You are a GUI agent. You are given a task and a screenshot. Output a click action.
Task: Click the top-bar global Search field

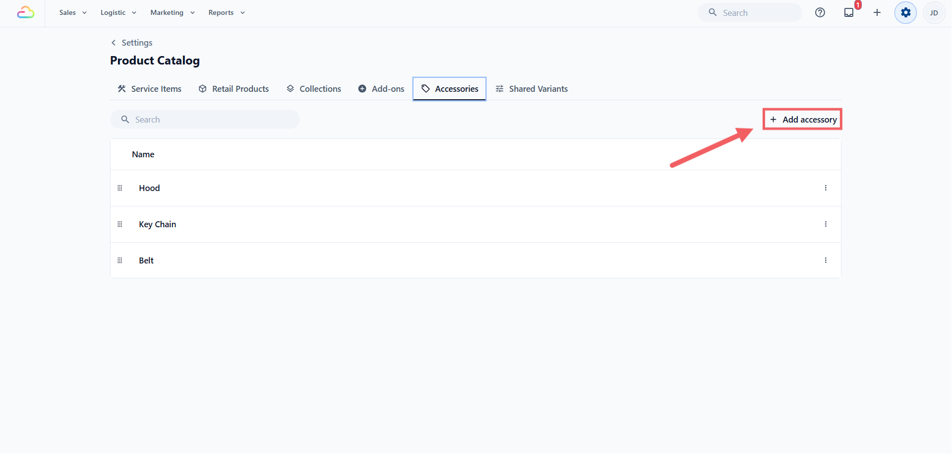click(750, 12)
